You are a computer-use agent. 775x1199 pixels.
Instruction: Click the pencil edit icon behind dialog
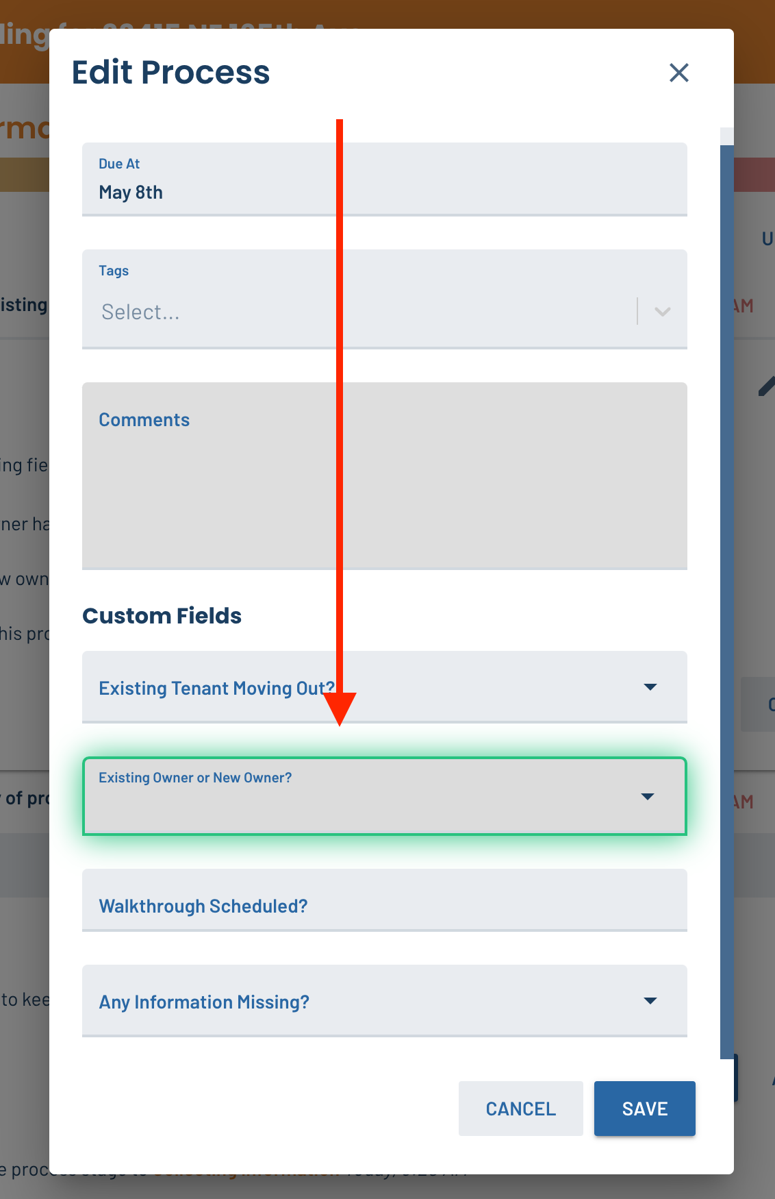(767, 385)
